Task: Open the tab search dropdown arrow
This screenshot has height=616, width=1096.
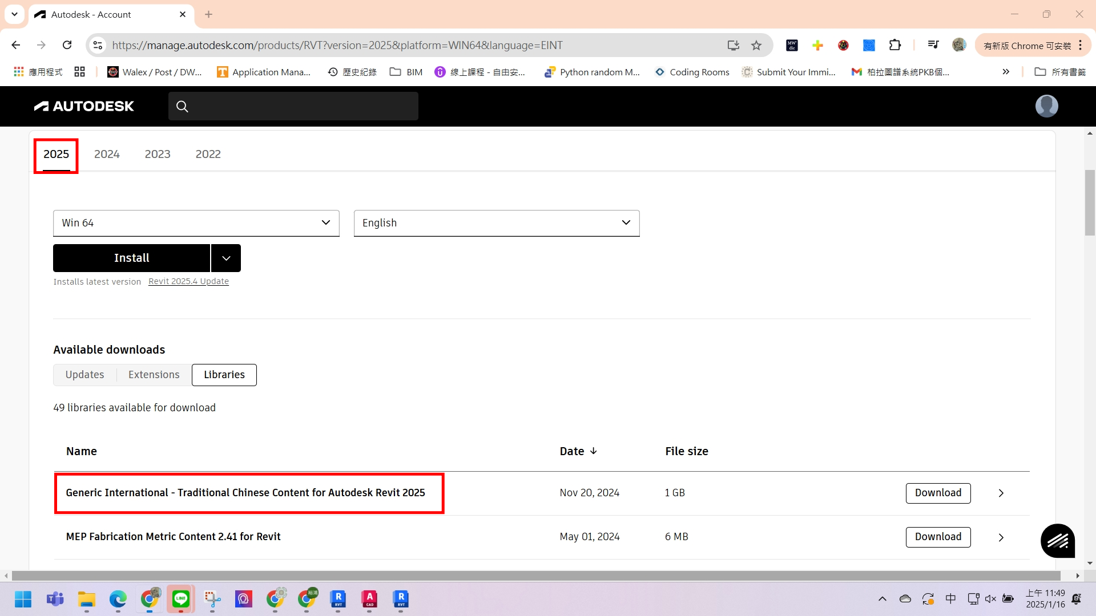Action: click(14, 14)
